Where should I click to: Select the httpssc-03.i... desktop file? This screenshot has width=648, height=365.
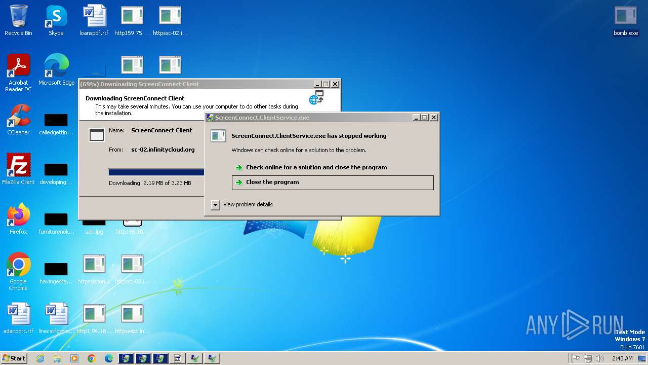pyautogui.click(x=132, y=269)
